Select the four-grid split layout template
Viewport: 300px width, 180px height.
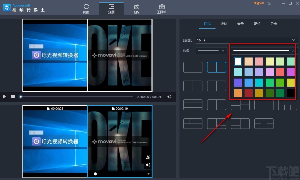217,105
